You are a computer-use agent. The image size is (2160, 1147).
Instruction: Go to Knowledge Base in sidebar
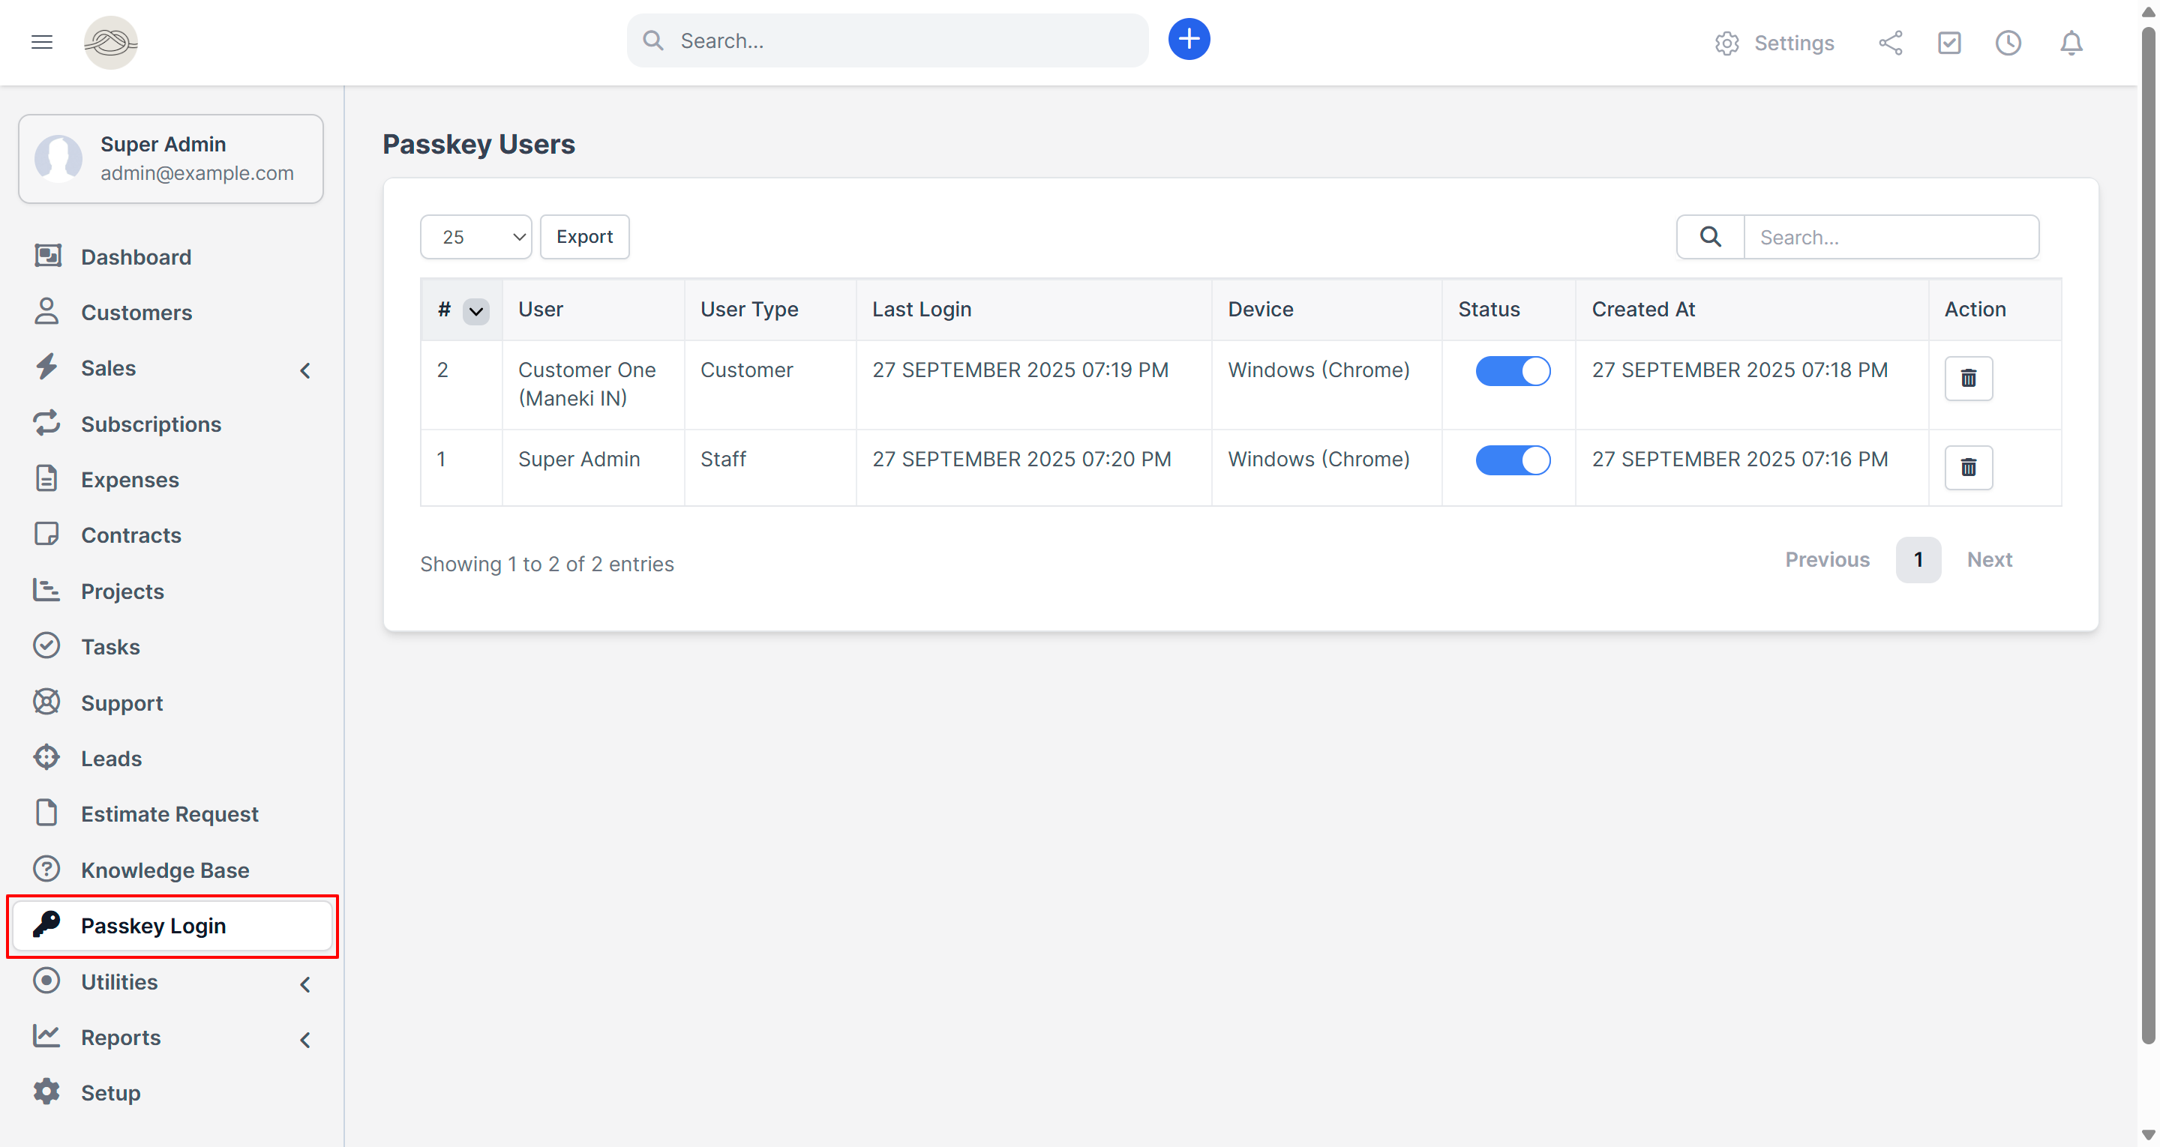point(164,870)
